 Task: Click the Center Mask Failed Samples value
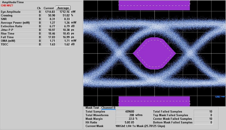click(203, 119)
